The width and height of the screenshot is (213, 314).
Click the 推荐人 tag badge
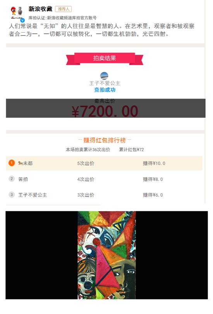pos(64,9)
